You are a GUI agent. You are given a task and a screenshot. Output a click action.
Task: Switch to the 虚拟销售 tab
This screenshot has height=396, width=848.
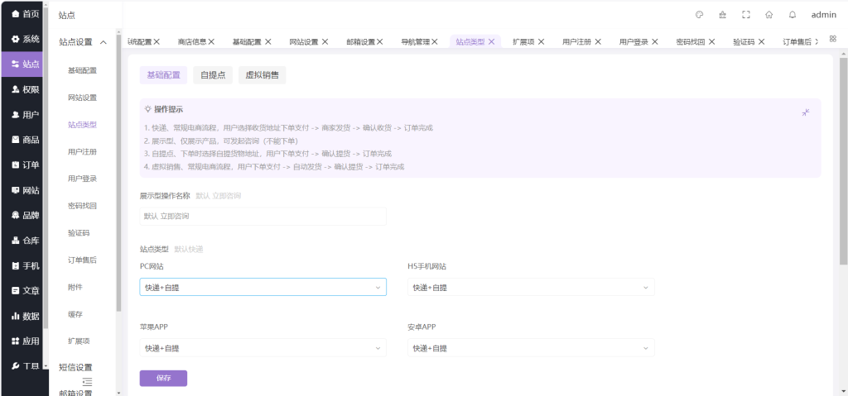pos(262,75)
